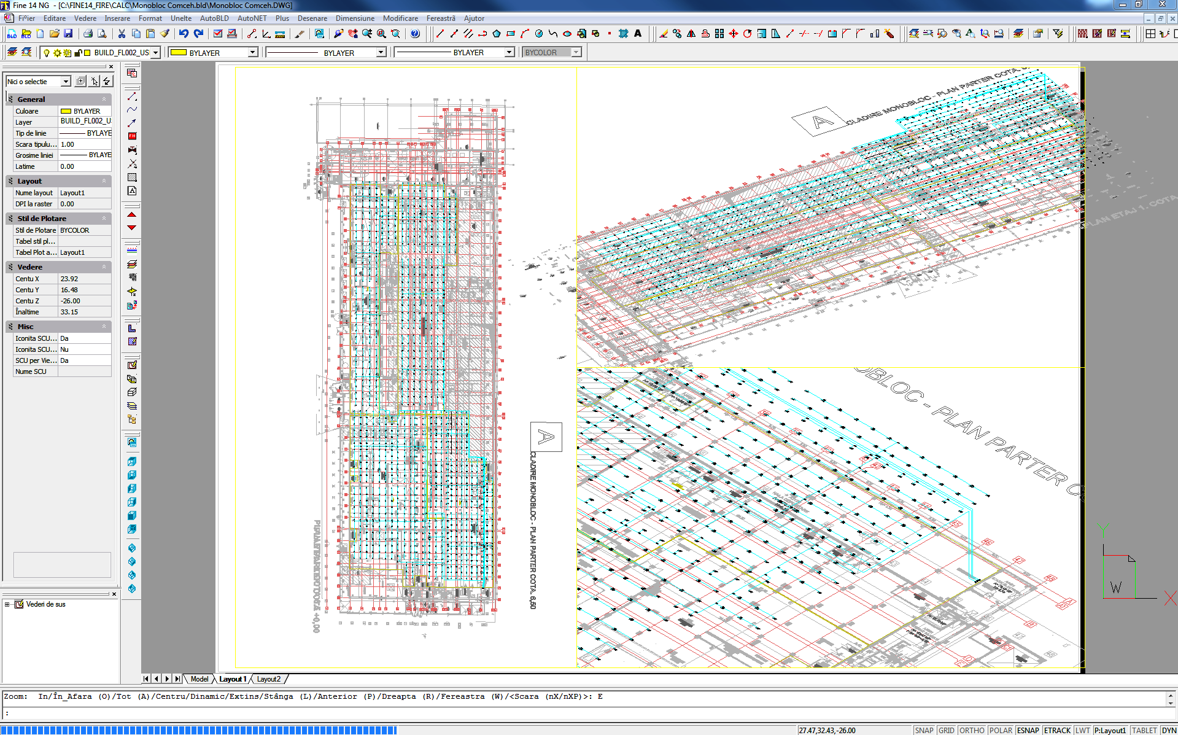Open the folder icon to open a file
This screenshot has height=735, width=1178.
click(x=54, y=34)
